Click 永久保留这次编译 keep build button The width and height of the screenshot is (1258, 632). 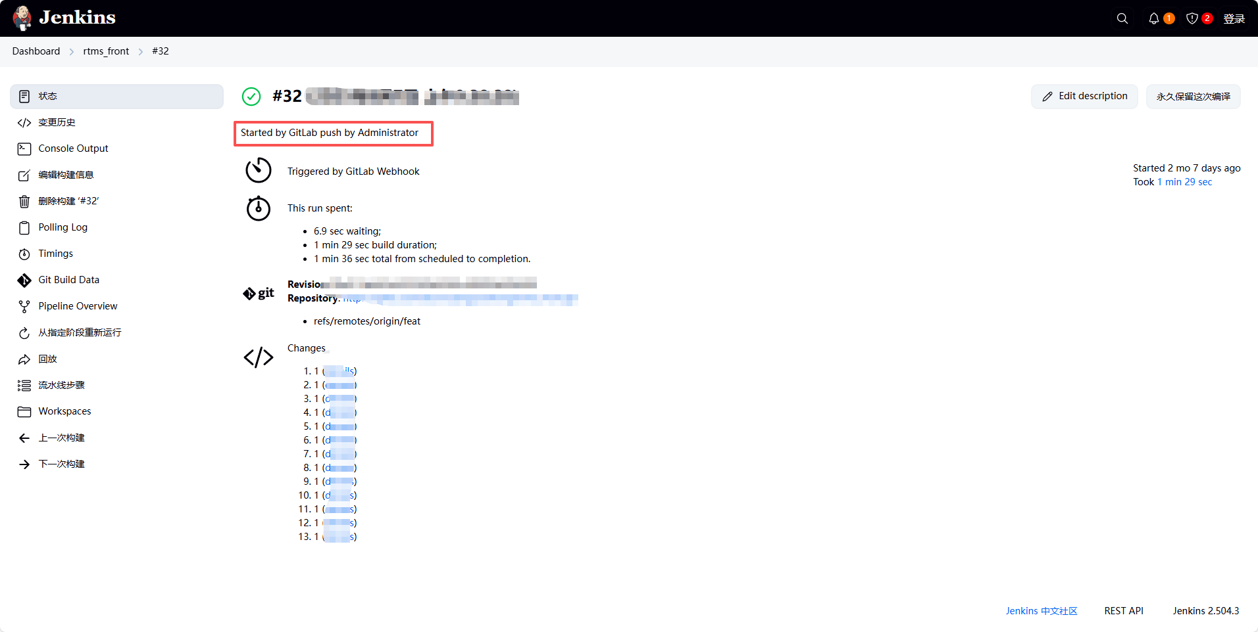[1193, 97]
